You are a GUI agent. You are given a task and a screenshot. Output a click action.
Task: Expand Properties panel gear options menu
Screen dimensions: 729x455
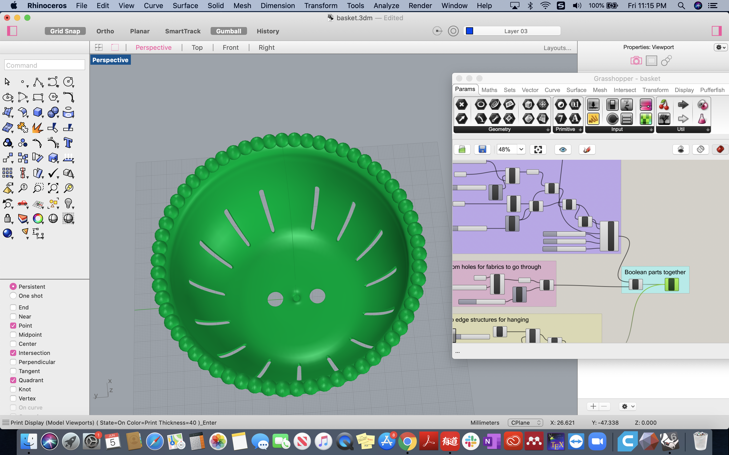(721, 47)
